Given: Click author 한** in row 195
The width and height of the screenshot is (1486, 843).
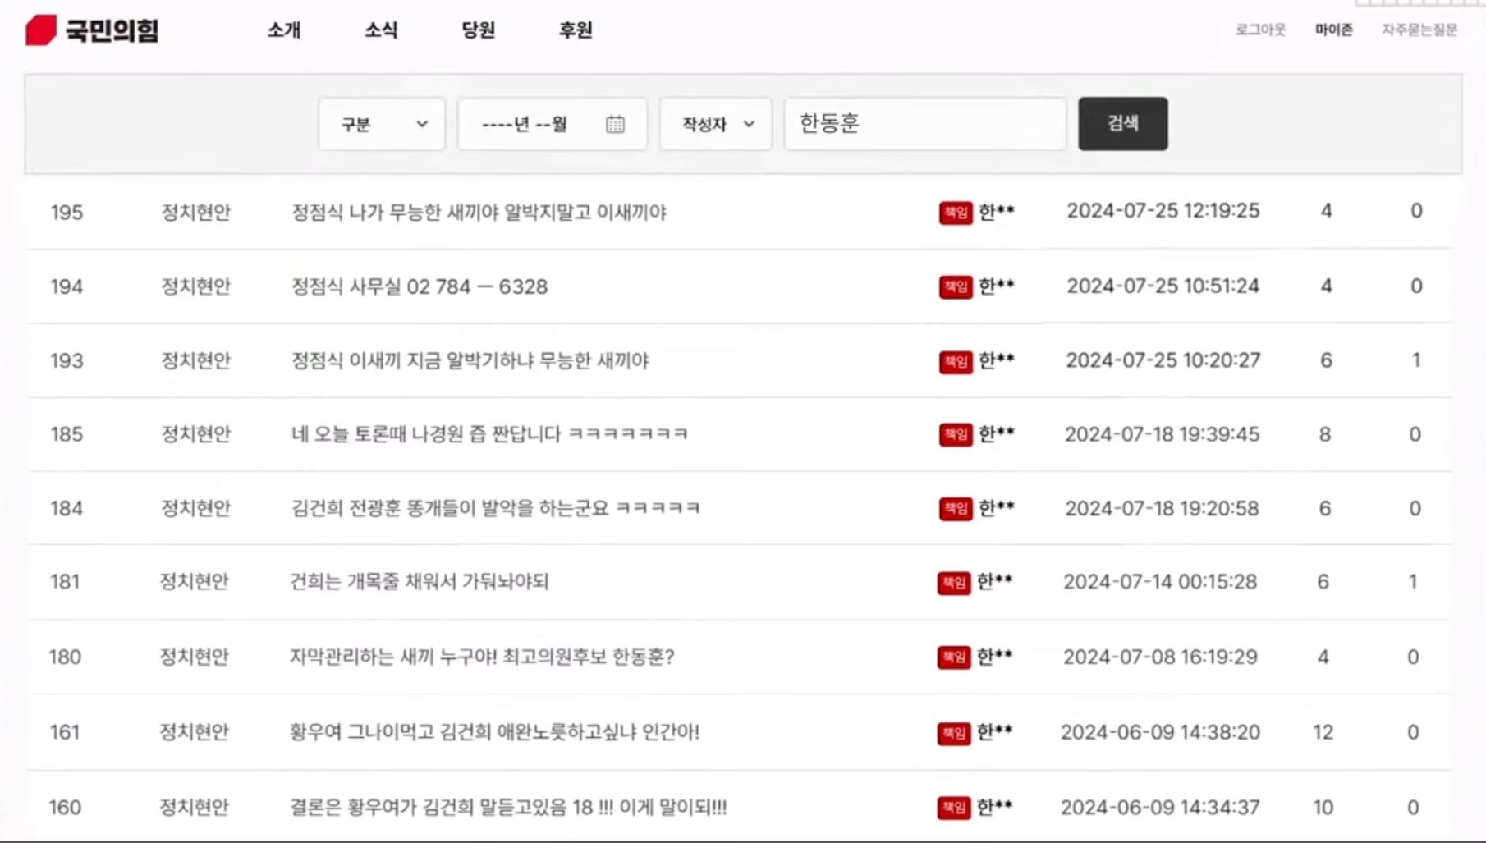Looking at the screenshot, I should click(x=997, y=212).
